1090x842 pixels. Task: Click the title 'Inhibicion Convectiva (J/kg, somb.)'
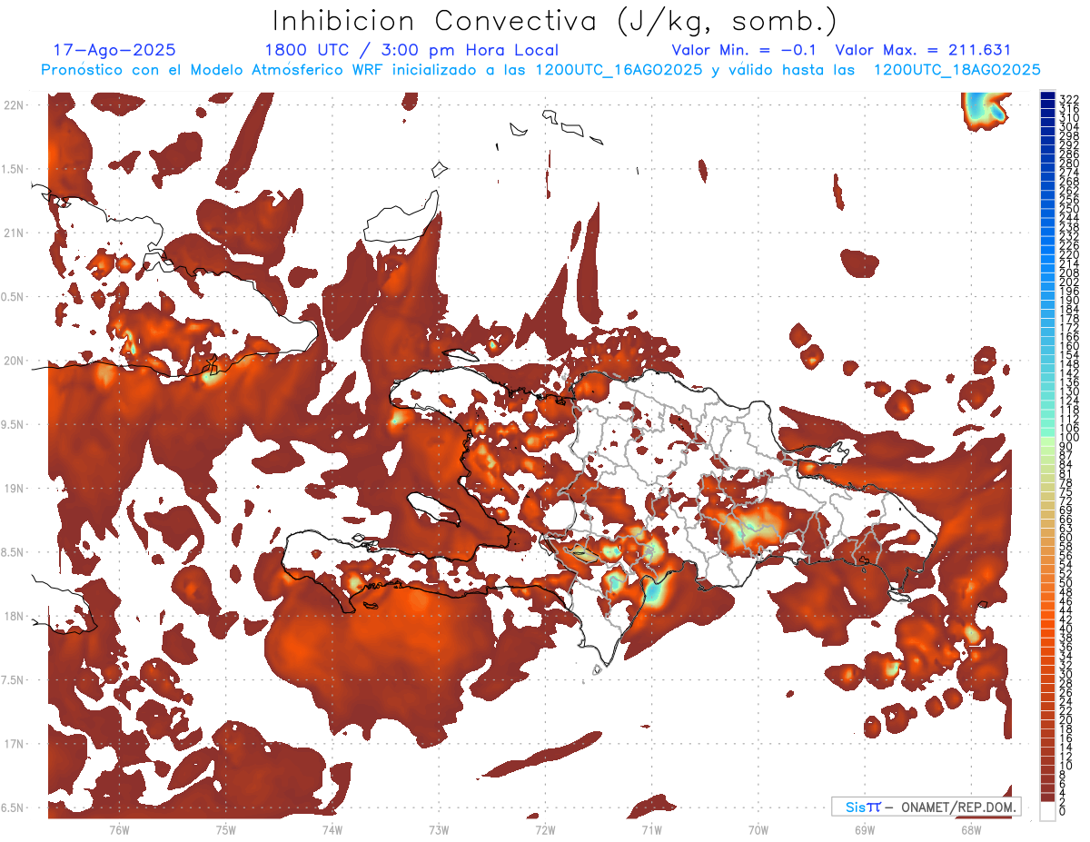click(x=554, y=21)
